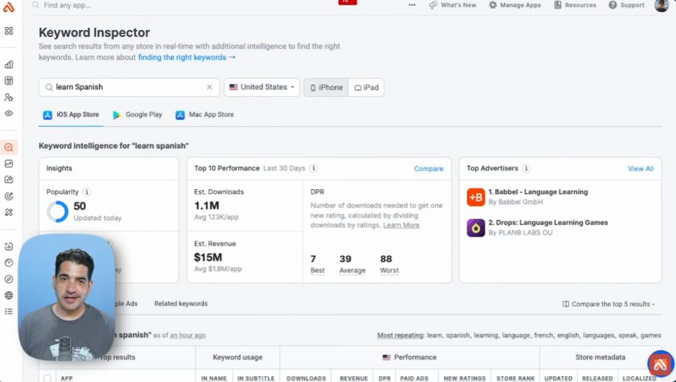
Task: Select the iPhone device toggle
Action: 326,88
